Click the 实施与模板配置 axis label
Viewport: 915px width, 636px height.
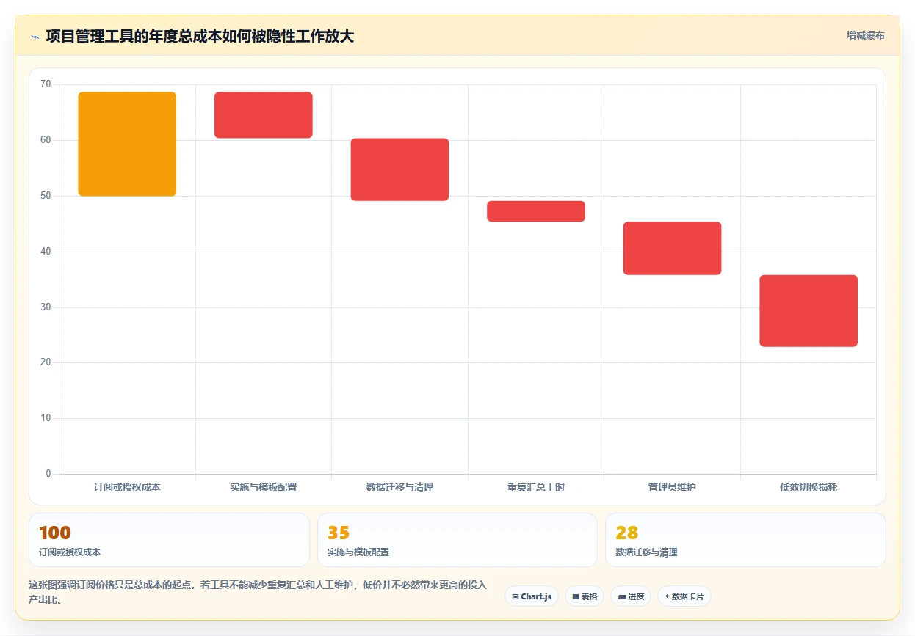264,487
